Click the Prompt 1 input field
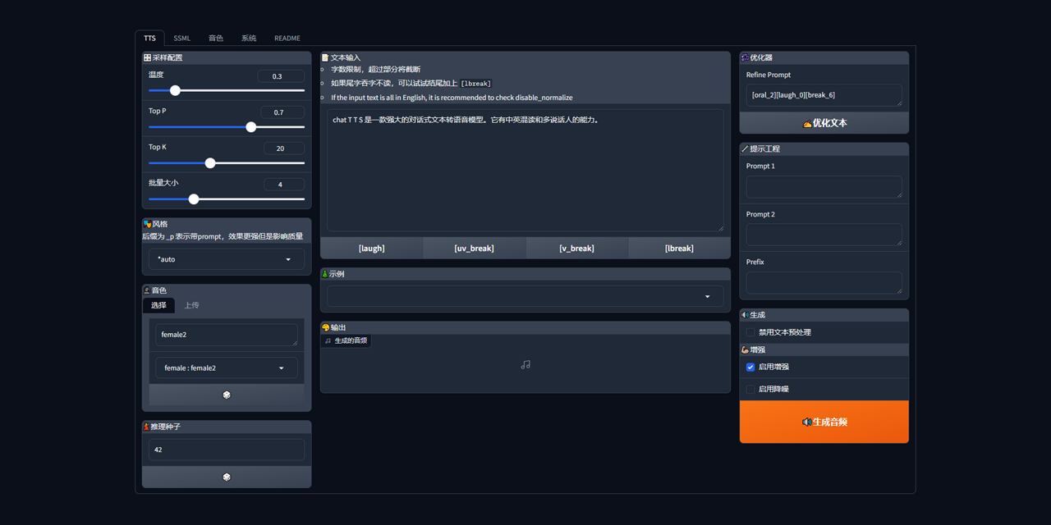1051x525 pixels. click(x=824, y=186)
